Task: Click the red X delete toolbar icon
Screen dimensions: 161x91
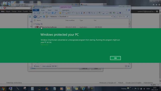Action: 84,13
